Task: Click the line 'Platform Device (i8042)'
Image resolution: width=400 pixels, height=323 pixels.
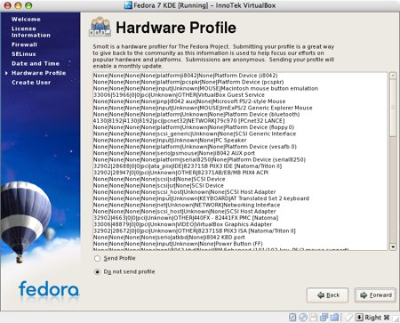Action: coord(185,76)
